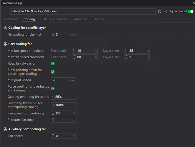Decrease the Max threshold Layer time stepper
This screenshot has width=195, height=147.
pyautogui.click(x=126, y=58)
